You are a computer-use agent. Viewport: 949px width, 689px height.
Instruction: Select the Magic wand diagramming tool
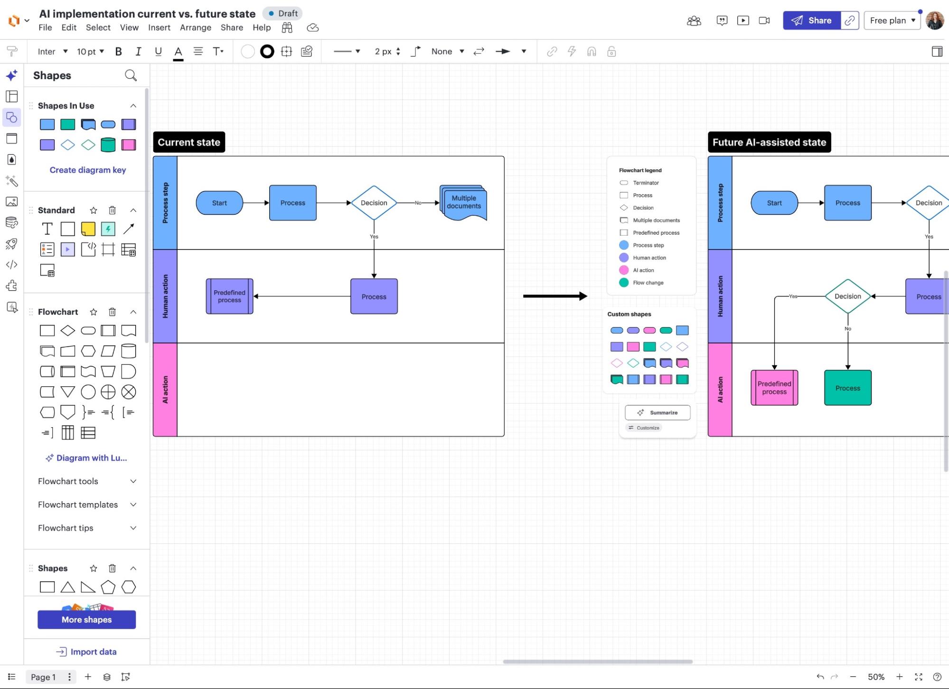11,182
